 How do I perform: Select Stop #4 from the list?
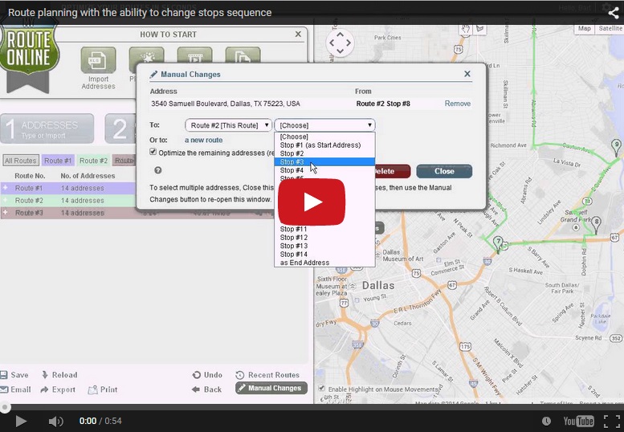[324, 170]
